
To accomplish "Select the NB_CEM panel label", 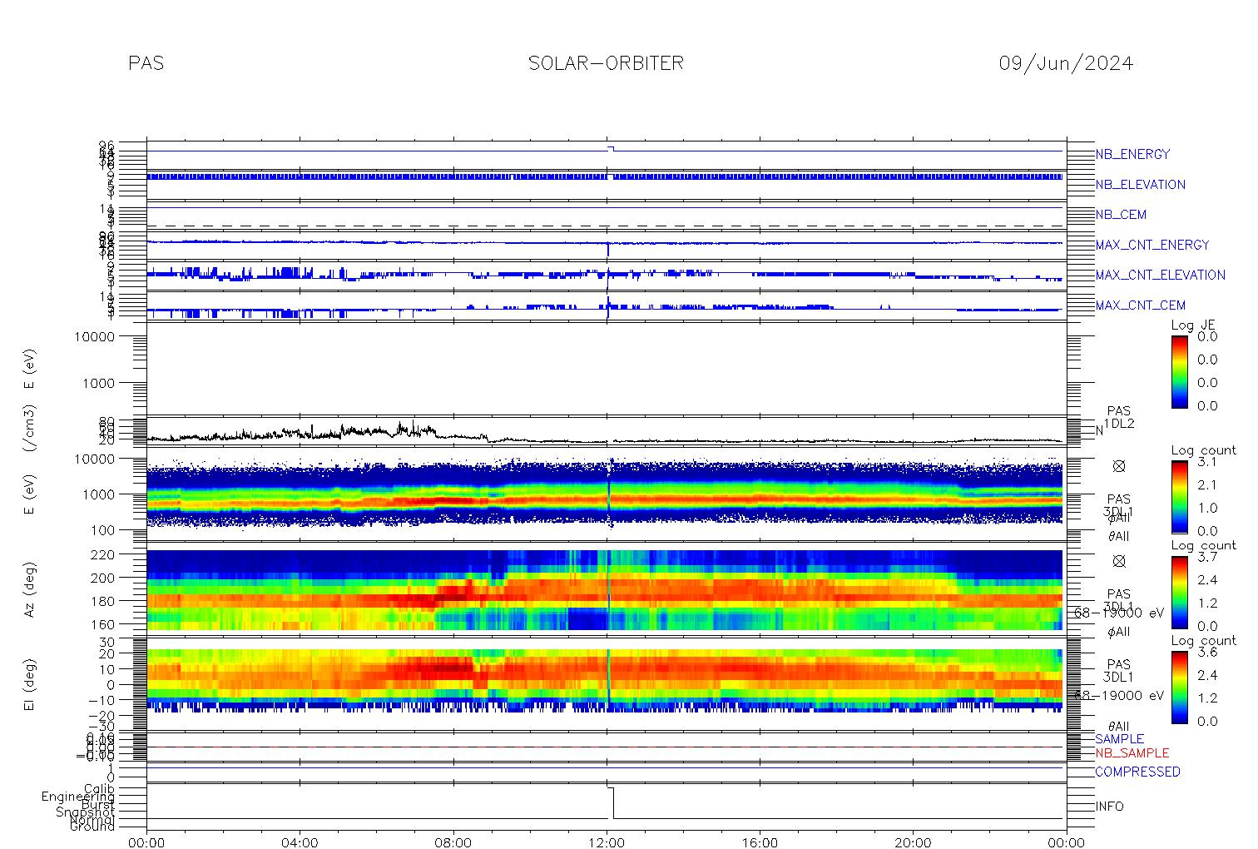I will pos(1121,215).
